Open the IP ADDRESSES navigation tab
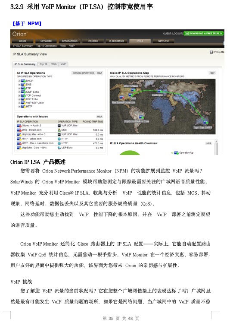 (x=117, y=41)
